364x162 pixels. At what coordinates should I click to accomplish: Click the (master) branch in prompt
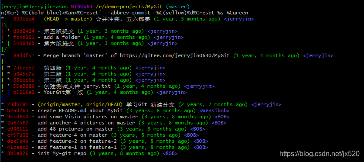click(x=177, y=7)
